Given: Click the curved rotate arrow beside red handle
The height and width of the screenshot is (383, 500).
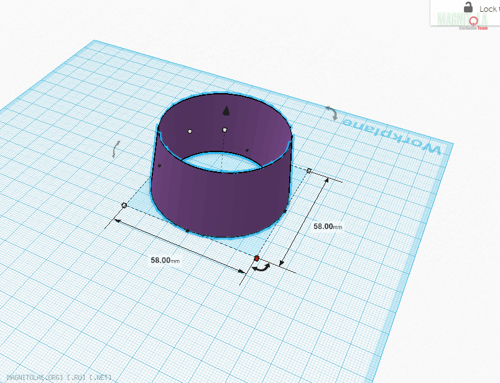Looking at the screenshot, I should pos(261,268).
